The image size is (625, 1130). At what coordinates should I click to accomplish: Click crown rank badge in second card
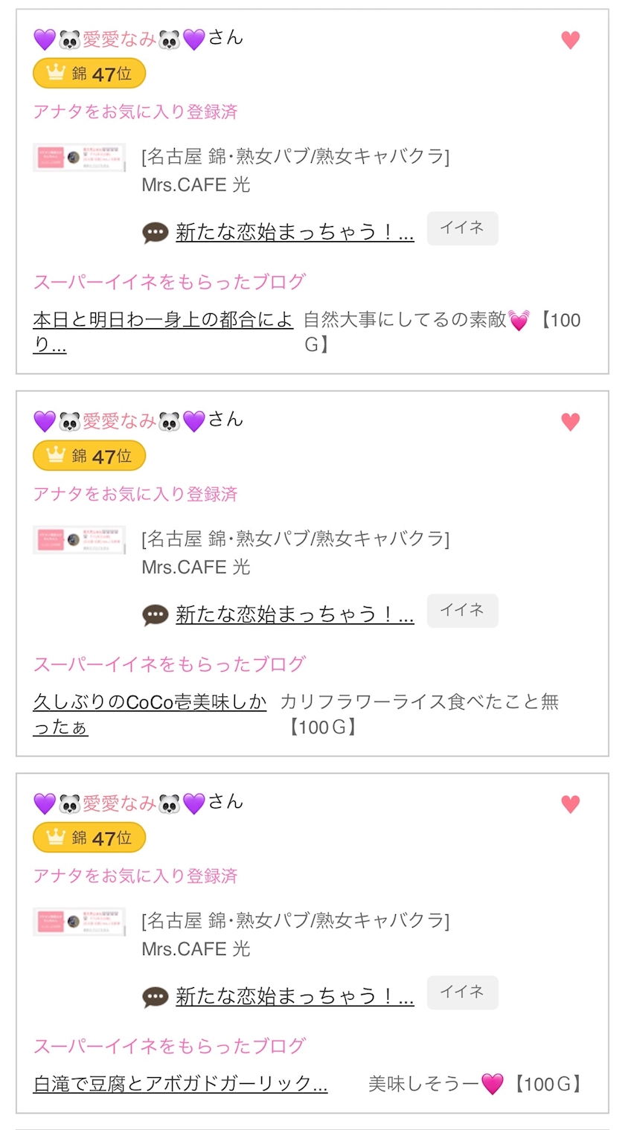(x=89, y=456)
